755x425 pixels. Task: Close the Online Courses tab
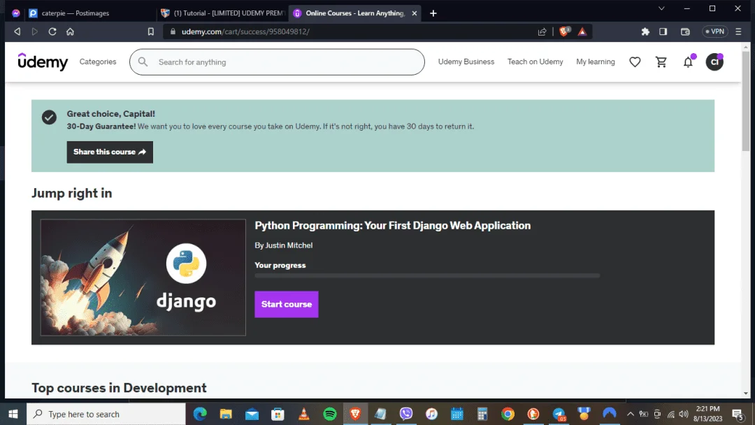tap(414, 13)
